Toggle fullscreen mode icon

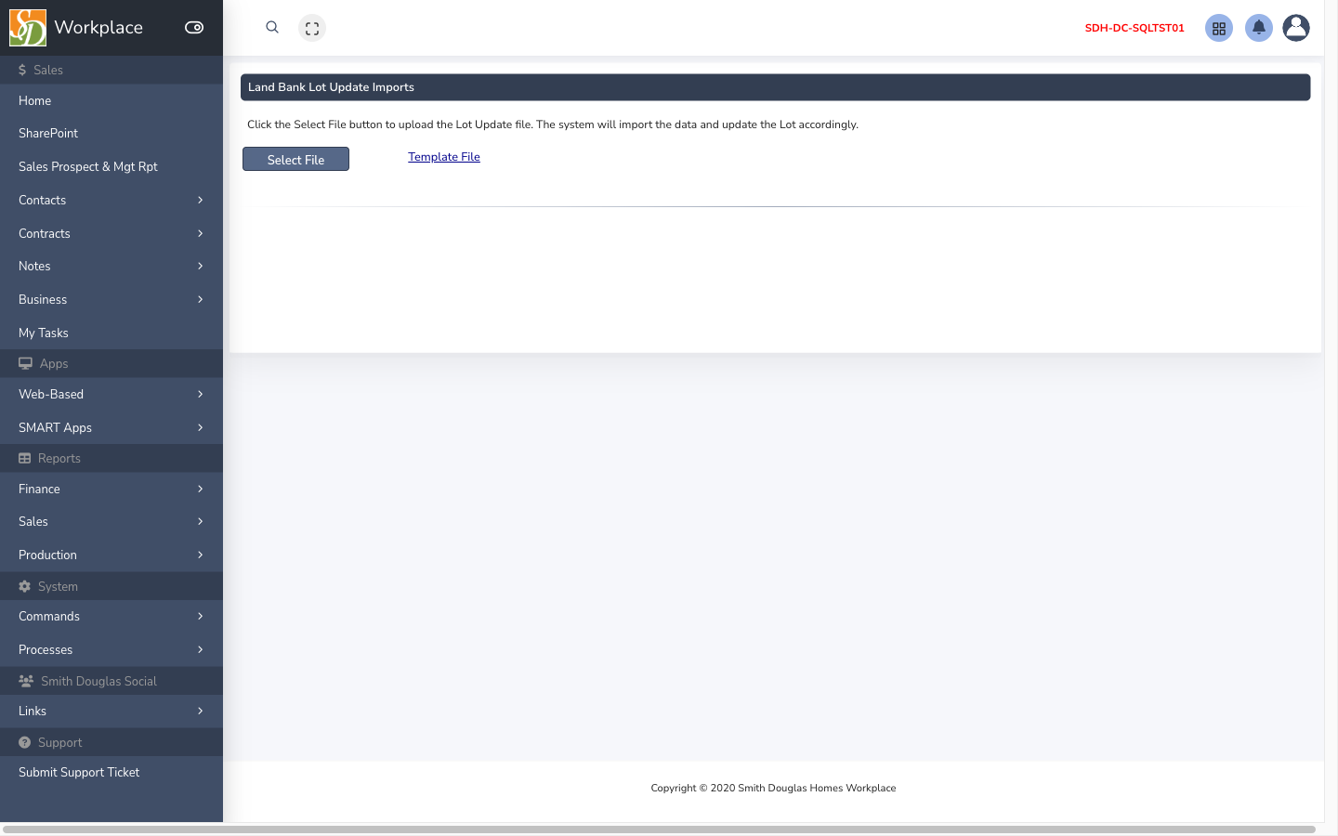click(x=312, y=29)
